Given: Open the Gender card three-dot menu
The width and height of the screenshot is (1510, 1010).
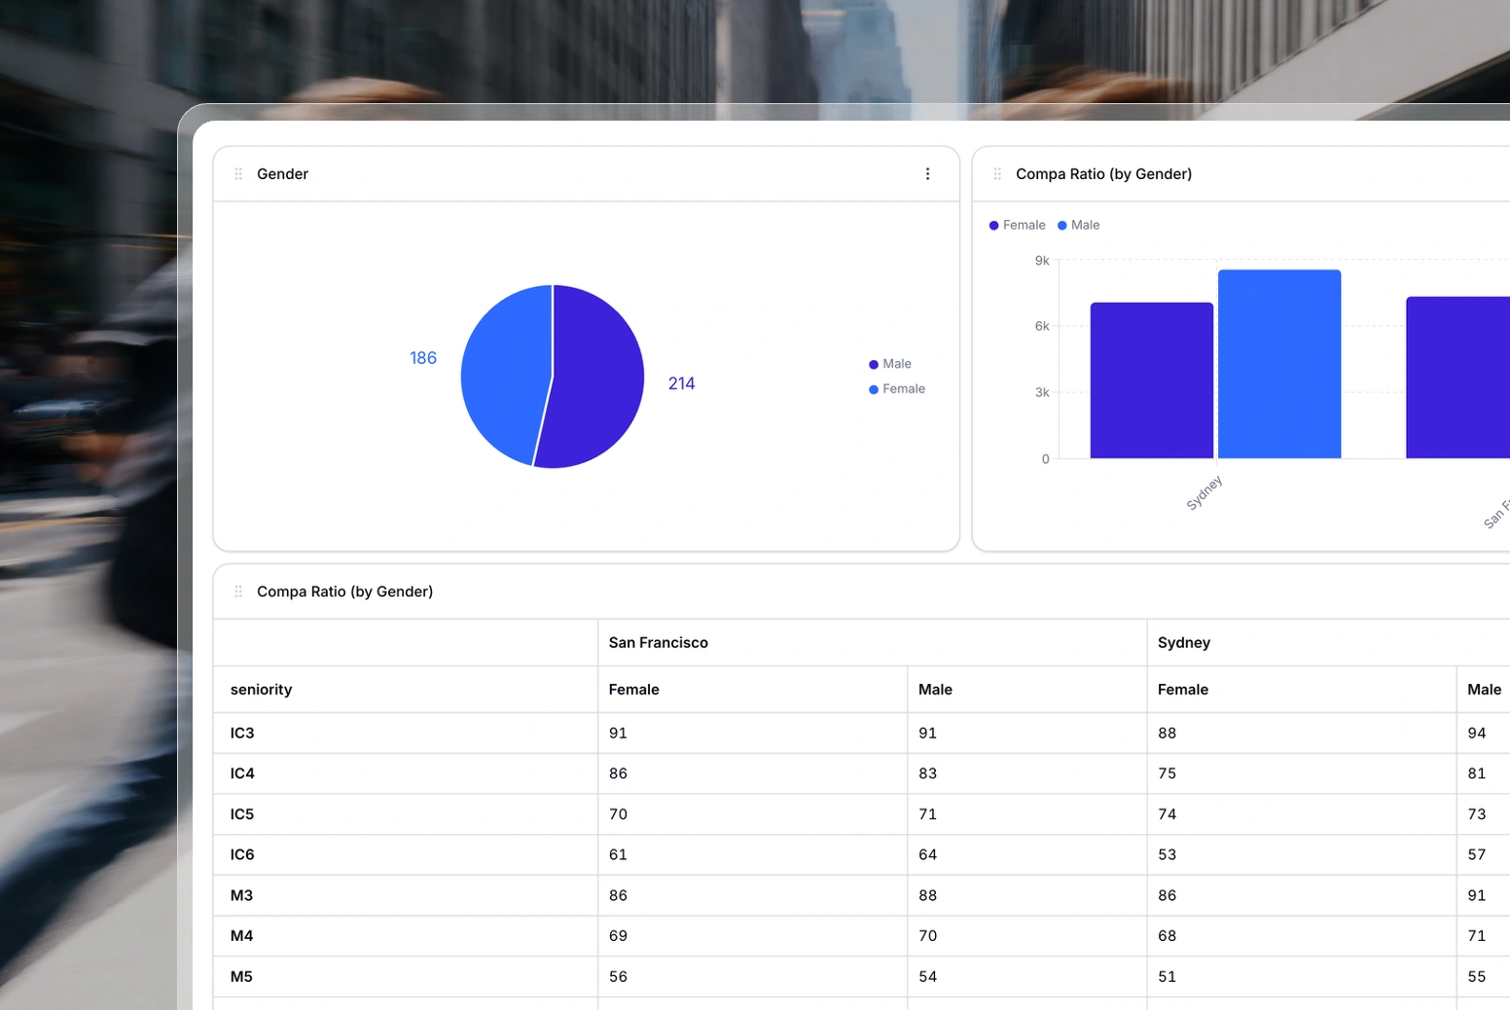Looking at the screenshot, I should [x=927, y=174].
